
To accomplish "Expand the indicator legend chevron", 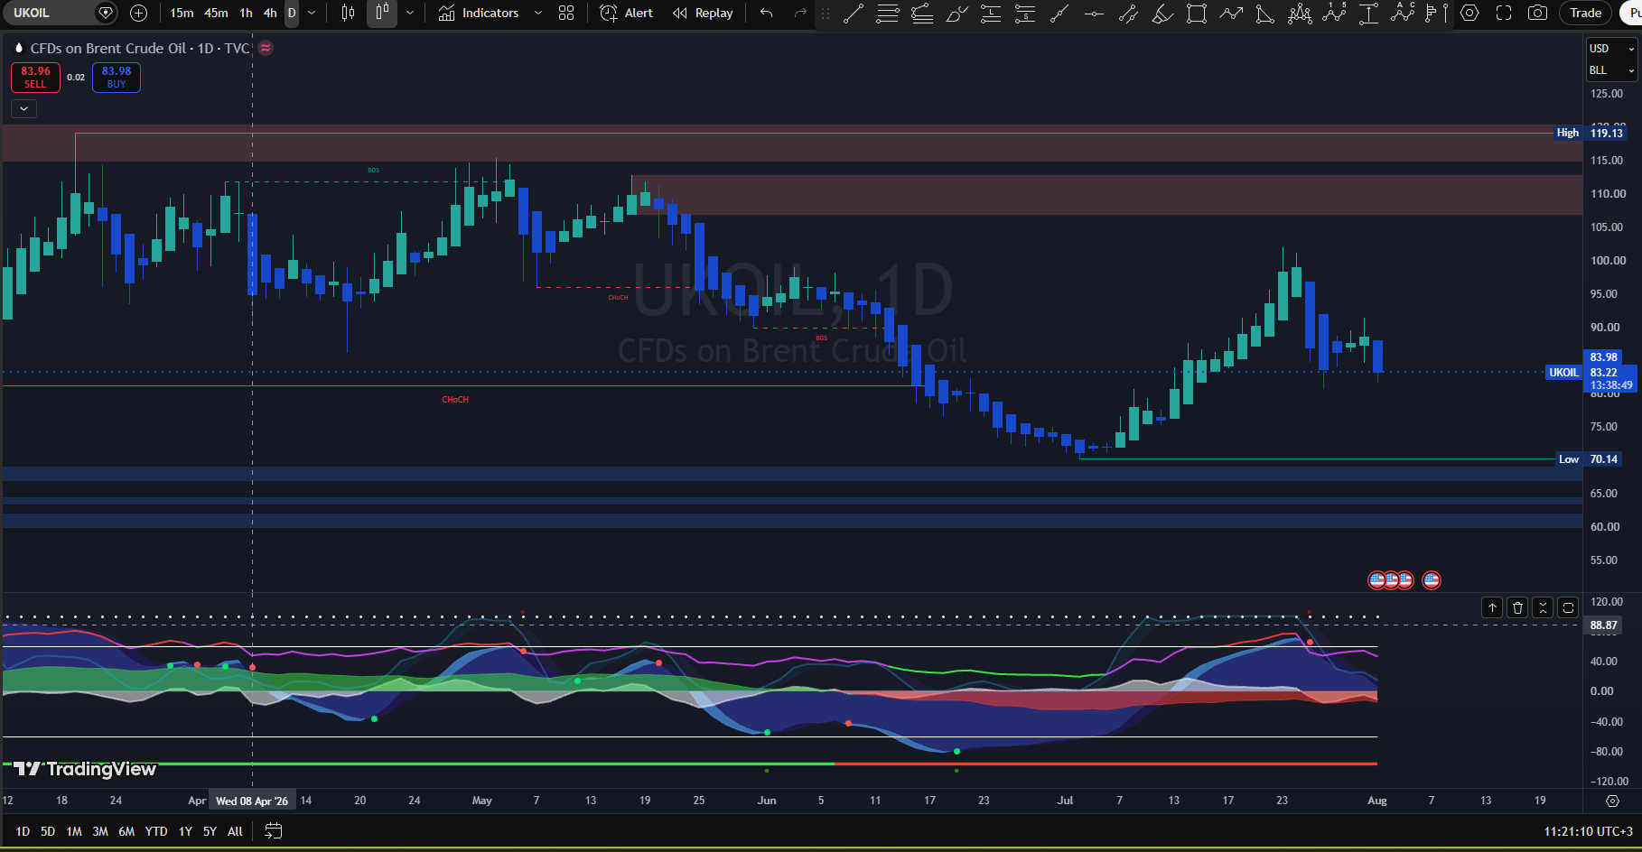I will 23,108.
